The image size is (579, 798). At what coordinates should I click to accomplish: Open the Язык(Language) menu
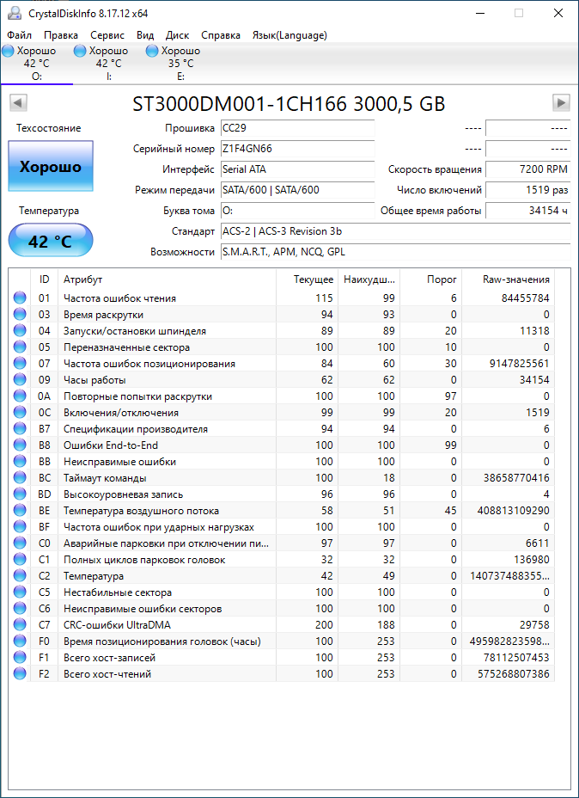coord(289,35)
